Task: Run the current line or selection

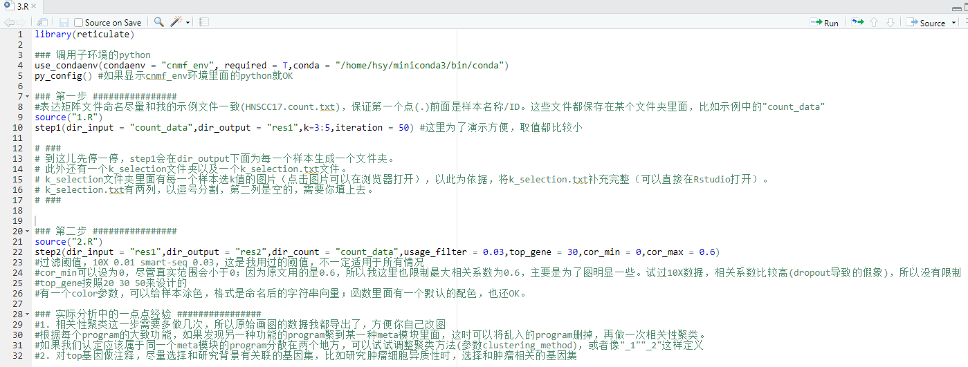Action: (824, 22)
